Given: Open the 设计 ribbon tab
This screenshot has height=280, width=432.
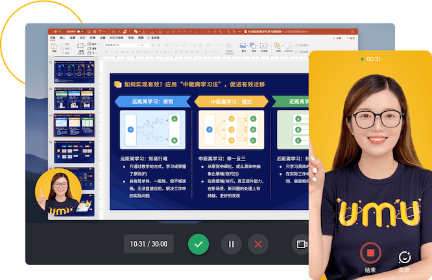Looking at the screenshot, I should (x=82, y=38).
